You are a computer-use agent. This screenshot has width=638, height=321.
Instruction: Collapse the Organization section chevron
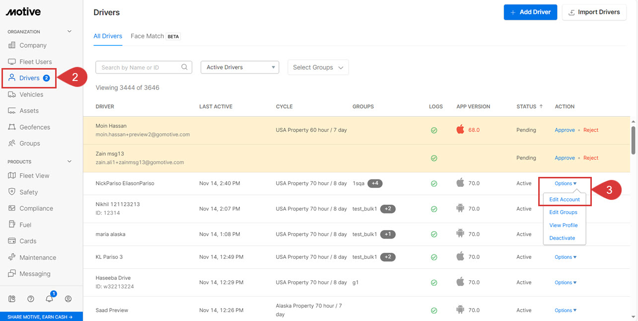pyautogui.click(x=70, y=31)
